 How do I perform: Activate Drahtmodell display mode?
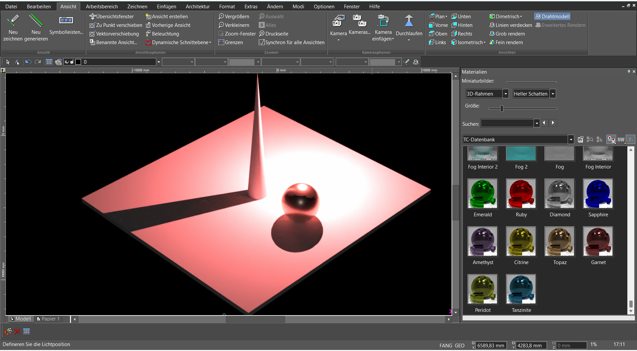click(552, 16)
